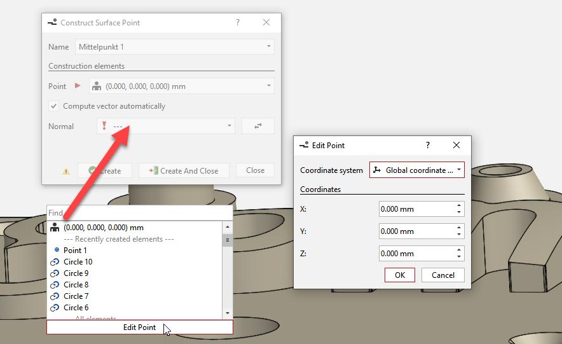Increase X coordinate with the up stepper

point(459,205)
